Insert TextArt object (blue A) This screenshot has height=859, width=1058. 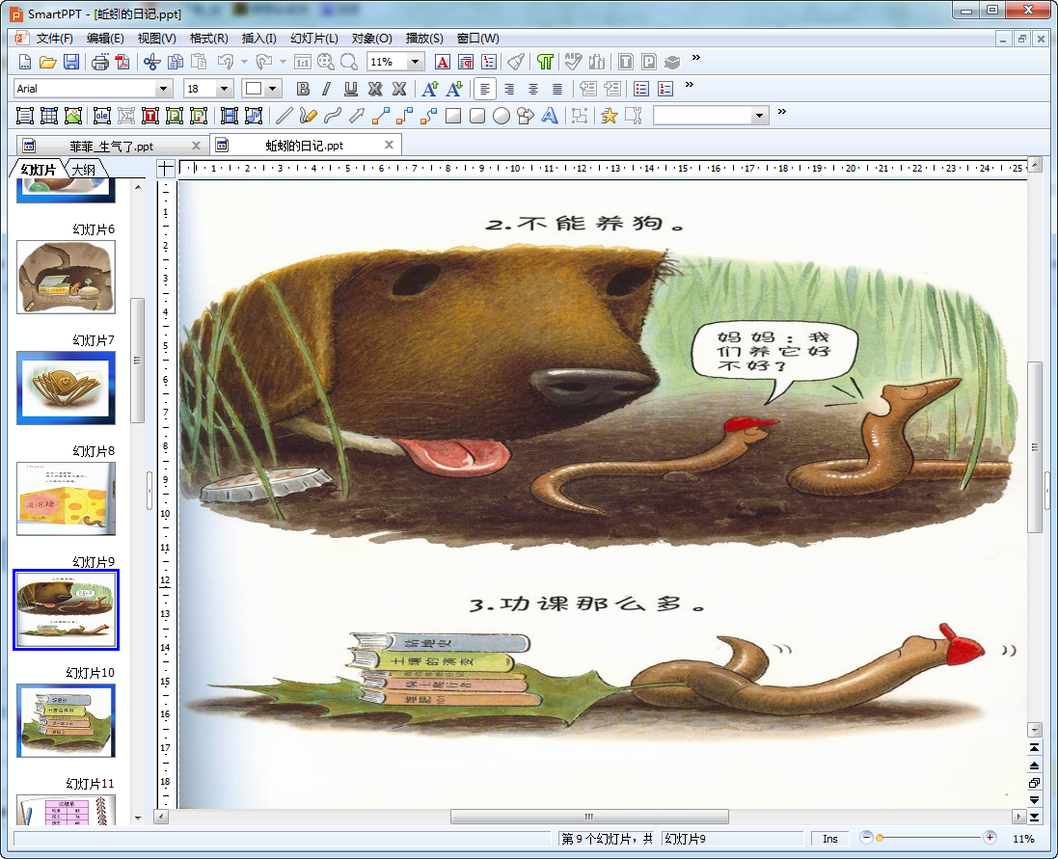click(550, 116)
